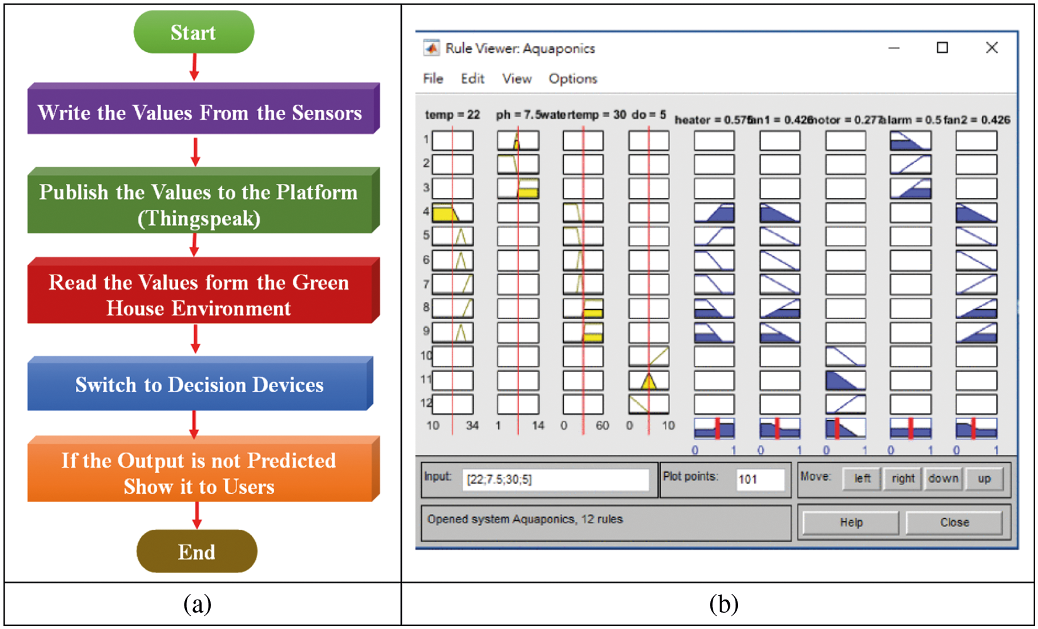The image size is (1038, 629).
Task: Click the Help button
Action: click(x=851, y=522)
